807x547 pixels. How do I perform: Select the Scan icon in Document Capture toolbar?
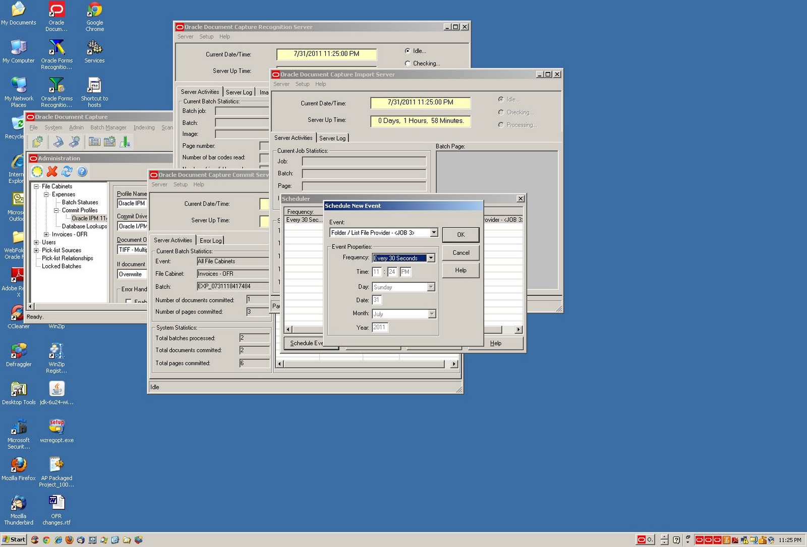point(59,142)
